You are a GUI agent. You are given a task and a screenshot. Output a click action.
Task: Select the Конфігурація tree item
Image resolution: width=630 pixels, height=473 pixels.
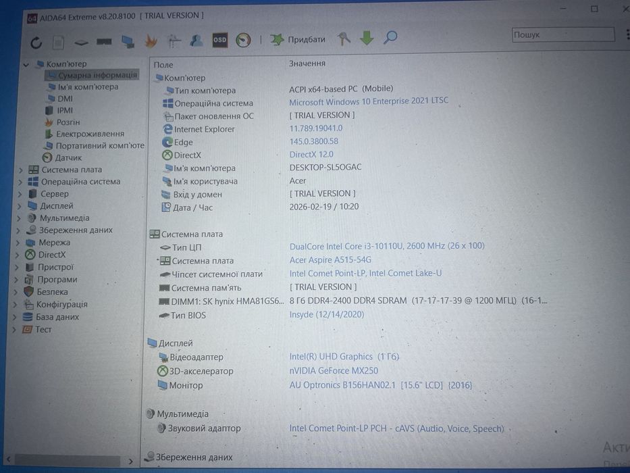click(x=55, y=305)
